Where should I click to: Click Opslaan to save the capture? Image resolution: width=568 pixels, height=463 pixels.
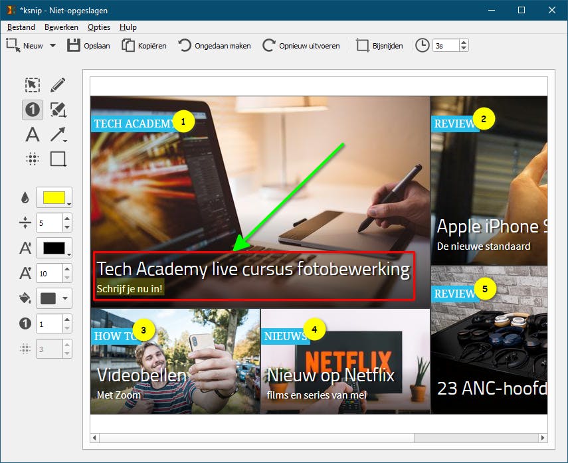point(88,46)
